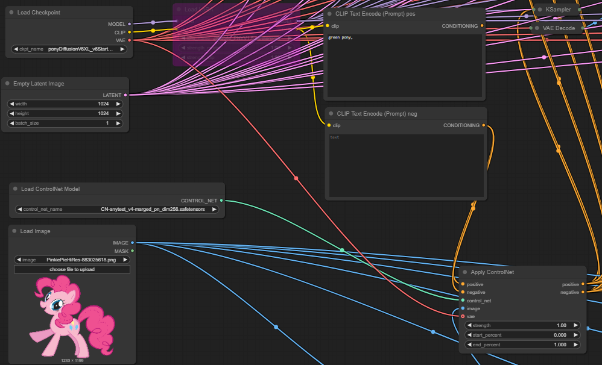Click the negative output socket on Apply ControlNet
The image size is (602, 365).
[583, 292]
